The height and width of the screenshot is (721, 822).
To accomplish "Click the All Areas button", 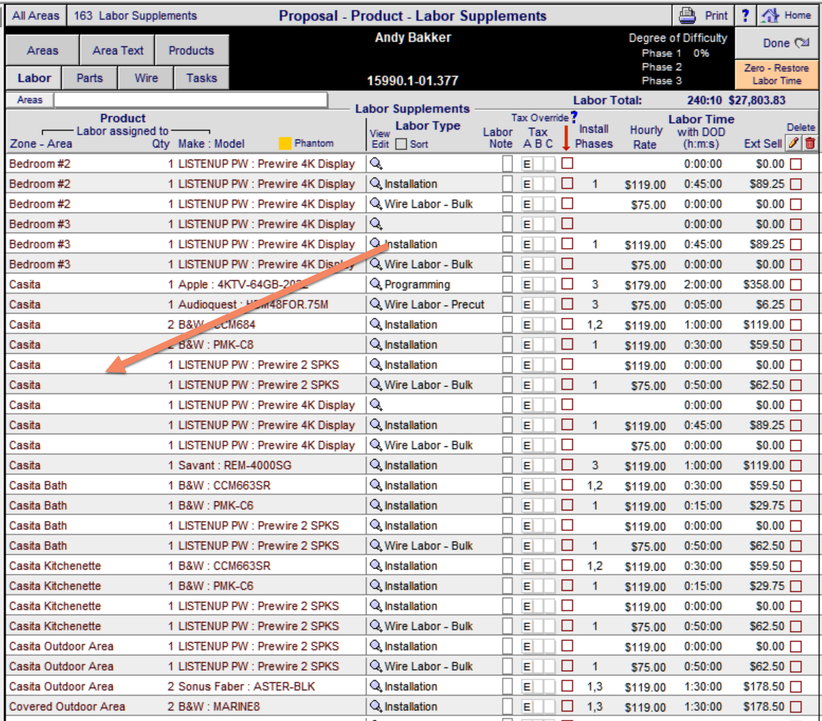I will point(36,16).
